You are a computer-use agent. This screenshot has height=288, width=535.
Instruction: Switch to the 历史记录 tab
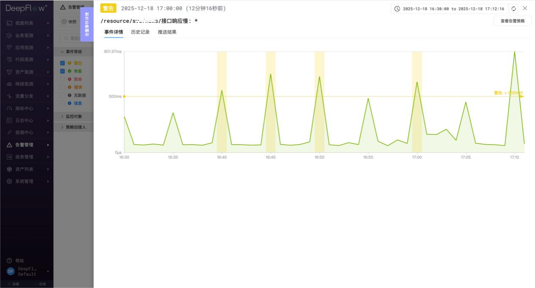140,32
